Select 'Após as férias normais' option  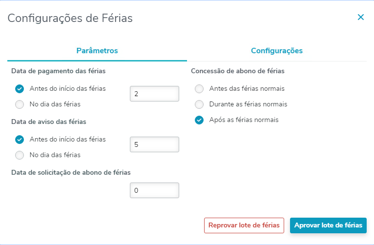tap(199, 120)
